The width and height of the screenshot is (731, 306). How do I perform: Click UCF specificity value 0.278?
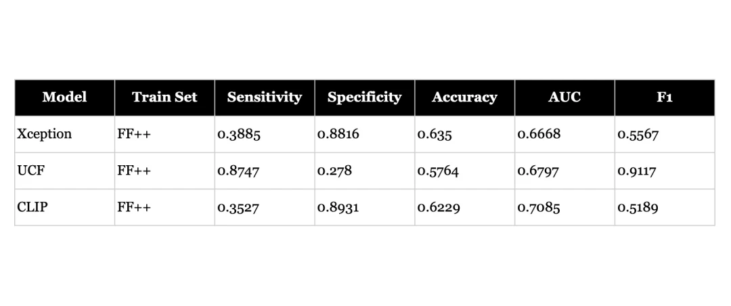point(334,171)
